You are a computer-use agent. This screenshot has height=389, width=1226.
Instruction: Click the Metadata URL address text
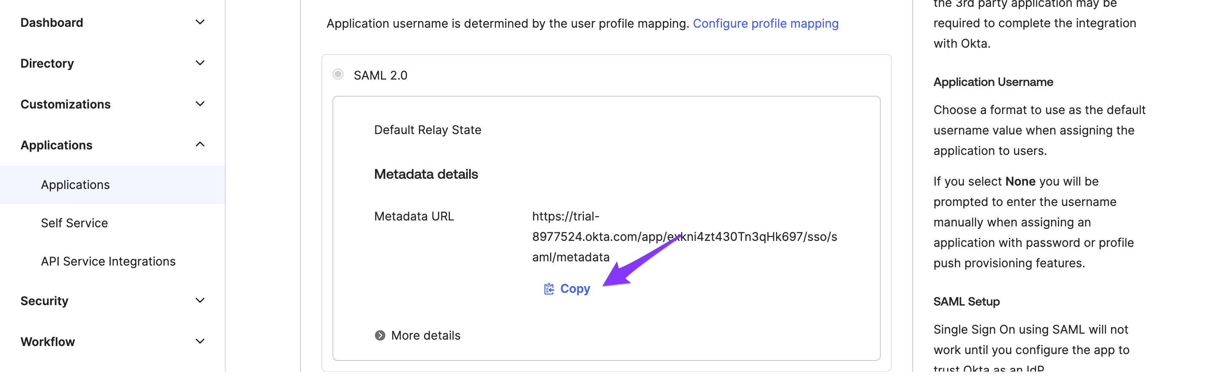tap(684, 237)
